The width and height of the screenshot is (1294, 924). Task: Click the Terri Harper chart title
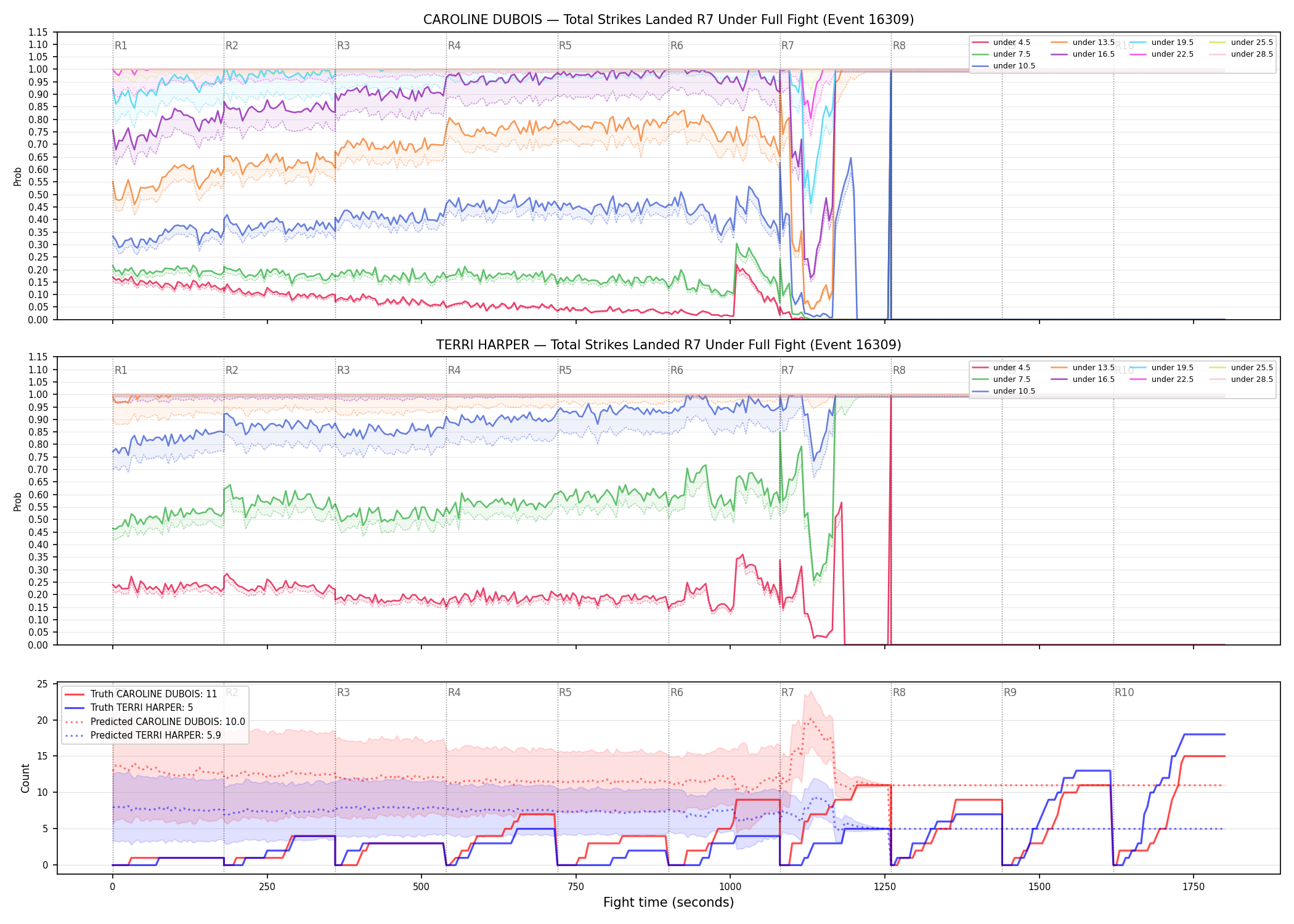(x=669, y=345)
